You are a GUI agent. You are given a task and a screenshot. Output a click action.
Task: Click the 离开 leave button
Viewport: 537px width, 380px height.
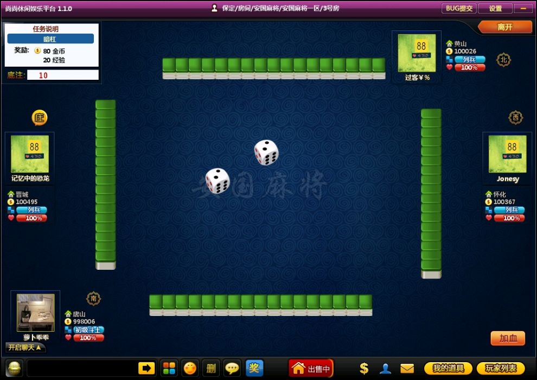505,27
